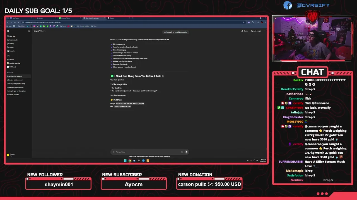Click the ChatGPT logo in sidebar
This screenshot has width=357, height=200.
(x=8, y=31)
